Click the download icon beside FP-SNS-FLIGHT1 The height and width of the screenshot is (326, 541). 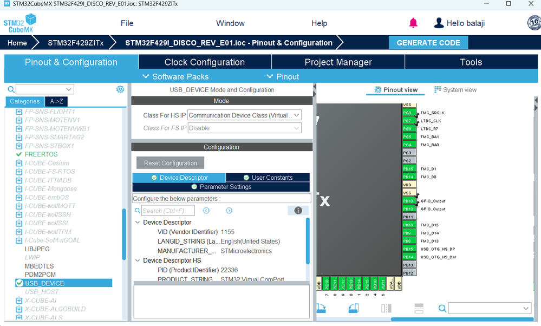point(19,112)
